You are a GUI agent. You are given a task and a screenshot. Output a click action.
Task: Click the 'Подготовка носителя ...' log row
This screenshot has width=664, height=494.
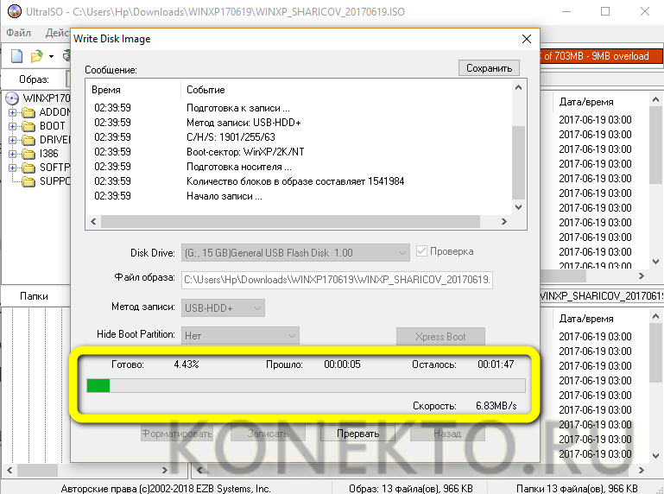(x=299, y=167)
